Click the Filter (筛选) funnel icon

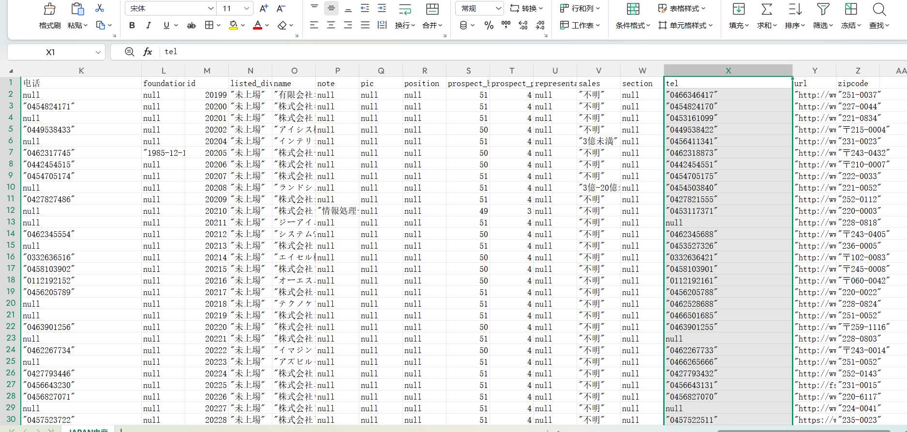[823, 9]
